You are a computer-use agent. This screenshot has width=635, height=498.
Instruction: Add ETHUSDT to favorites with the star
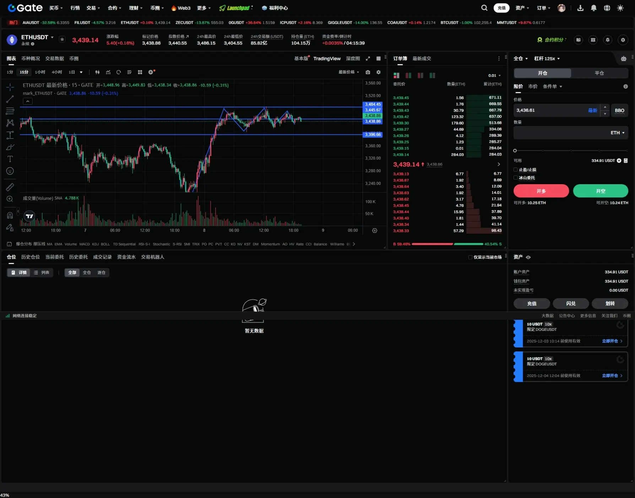pos(62,39)
